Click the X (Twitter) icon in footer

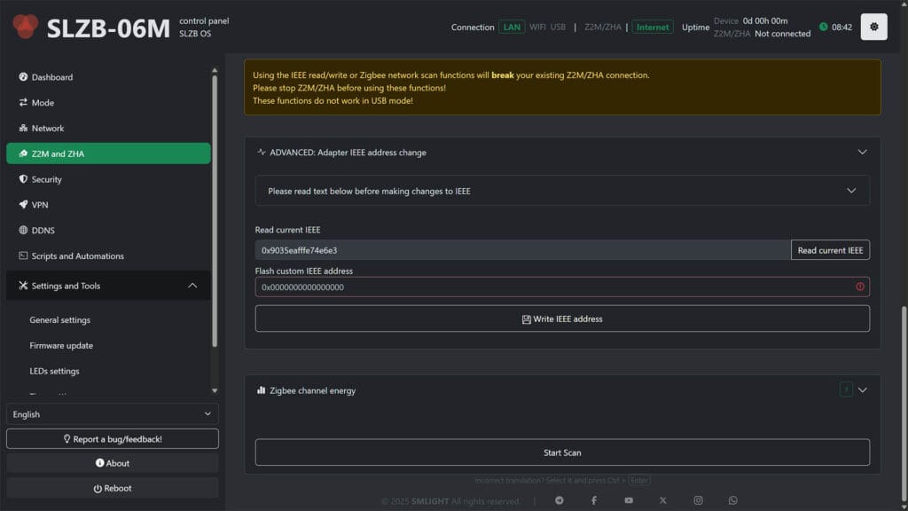click(x=663, y=500)
